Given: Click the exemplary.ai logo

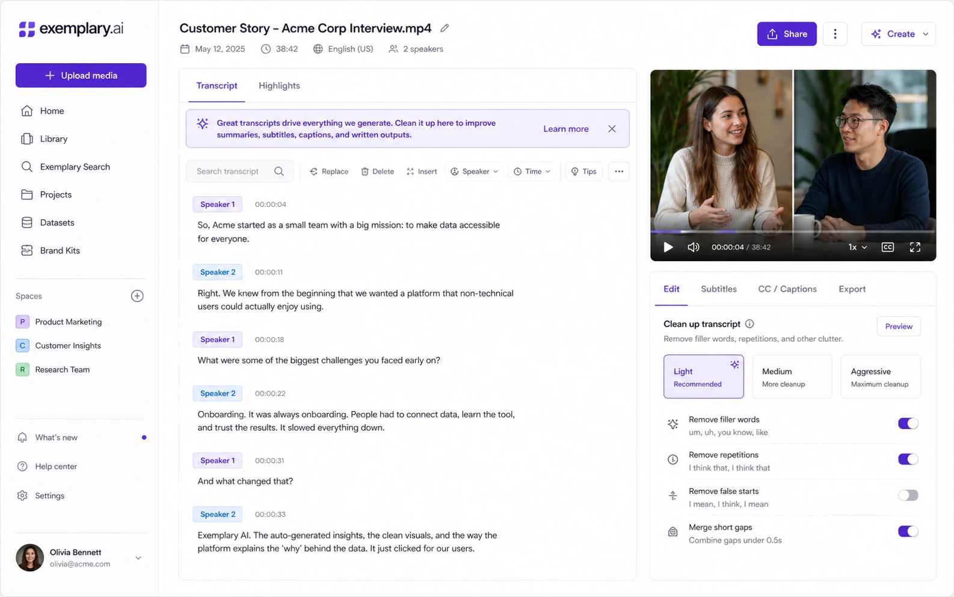Looking at the screenshot, I should [71, 29].
